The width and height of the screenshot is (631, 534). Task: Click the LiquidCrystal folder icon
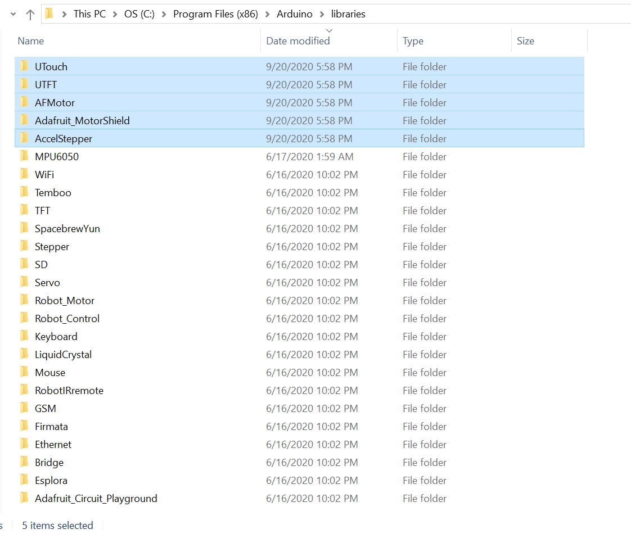(25, 354)
